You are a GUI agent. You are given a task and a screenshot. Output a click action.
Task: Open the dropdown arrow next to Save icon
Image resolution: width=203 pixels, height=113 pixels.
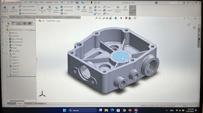click(80, 3)
